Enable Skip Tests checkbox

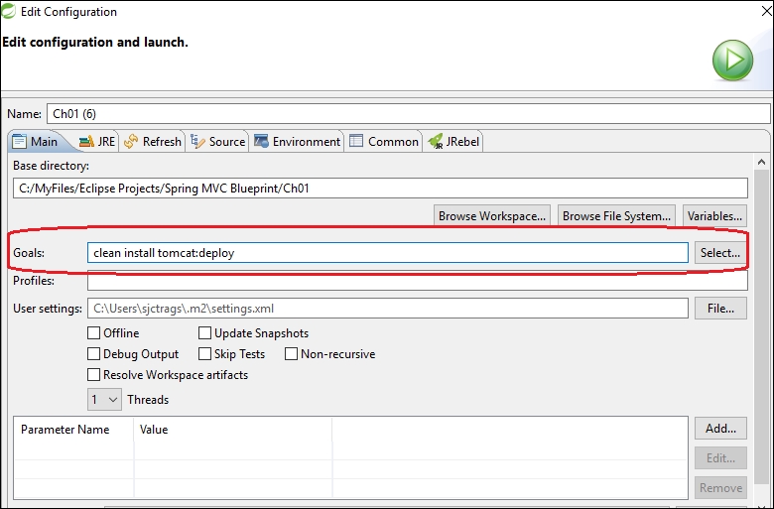pos(205,354)
